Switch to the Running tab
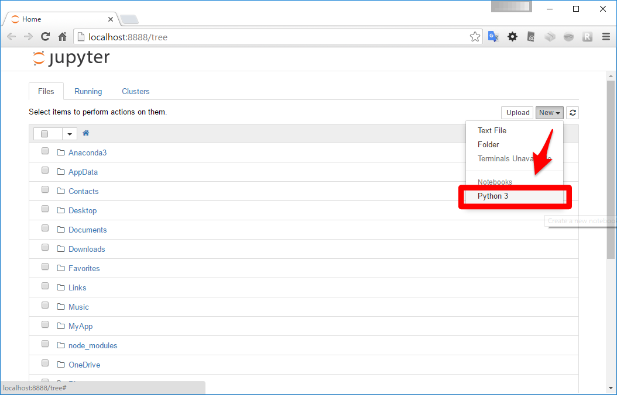 [x=88, y=92]
